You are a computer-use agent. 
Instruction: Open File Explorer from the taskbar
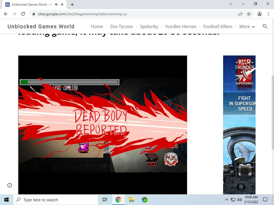pos(131,200)
